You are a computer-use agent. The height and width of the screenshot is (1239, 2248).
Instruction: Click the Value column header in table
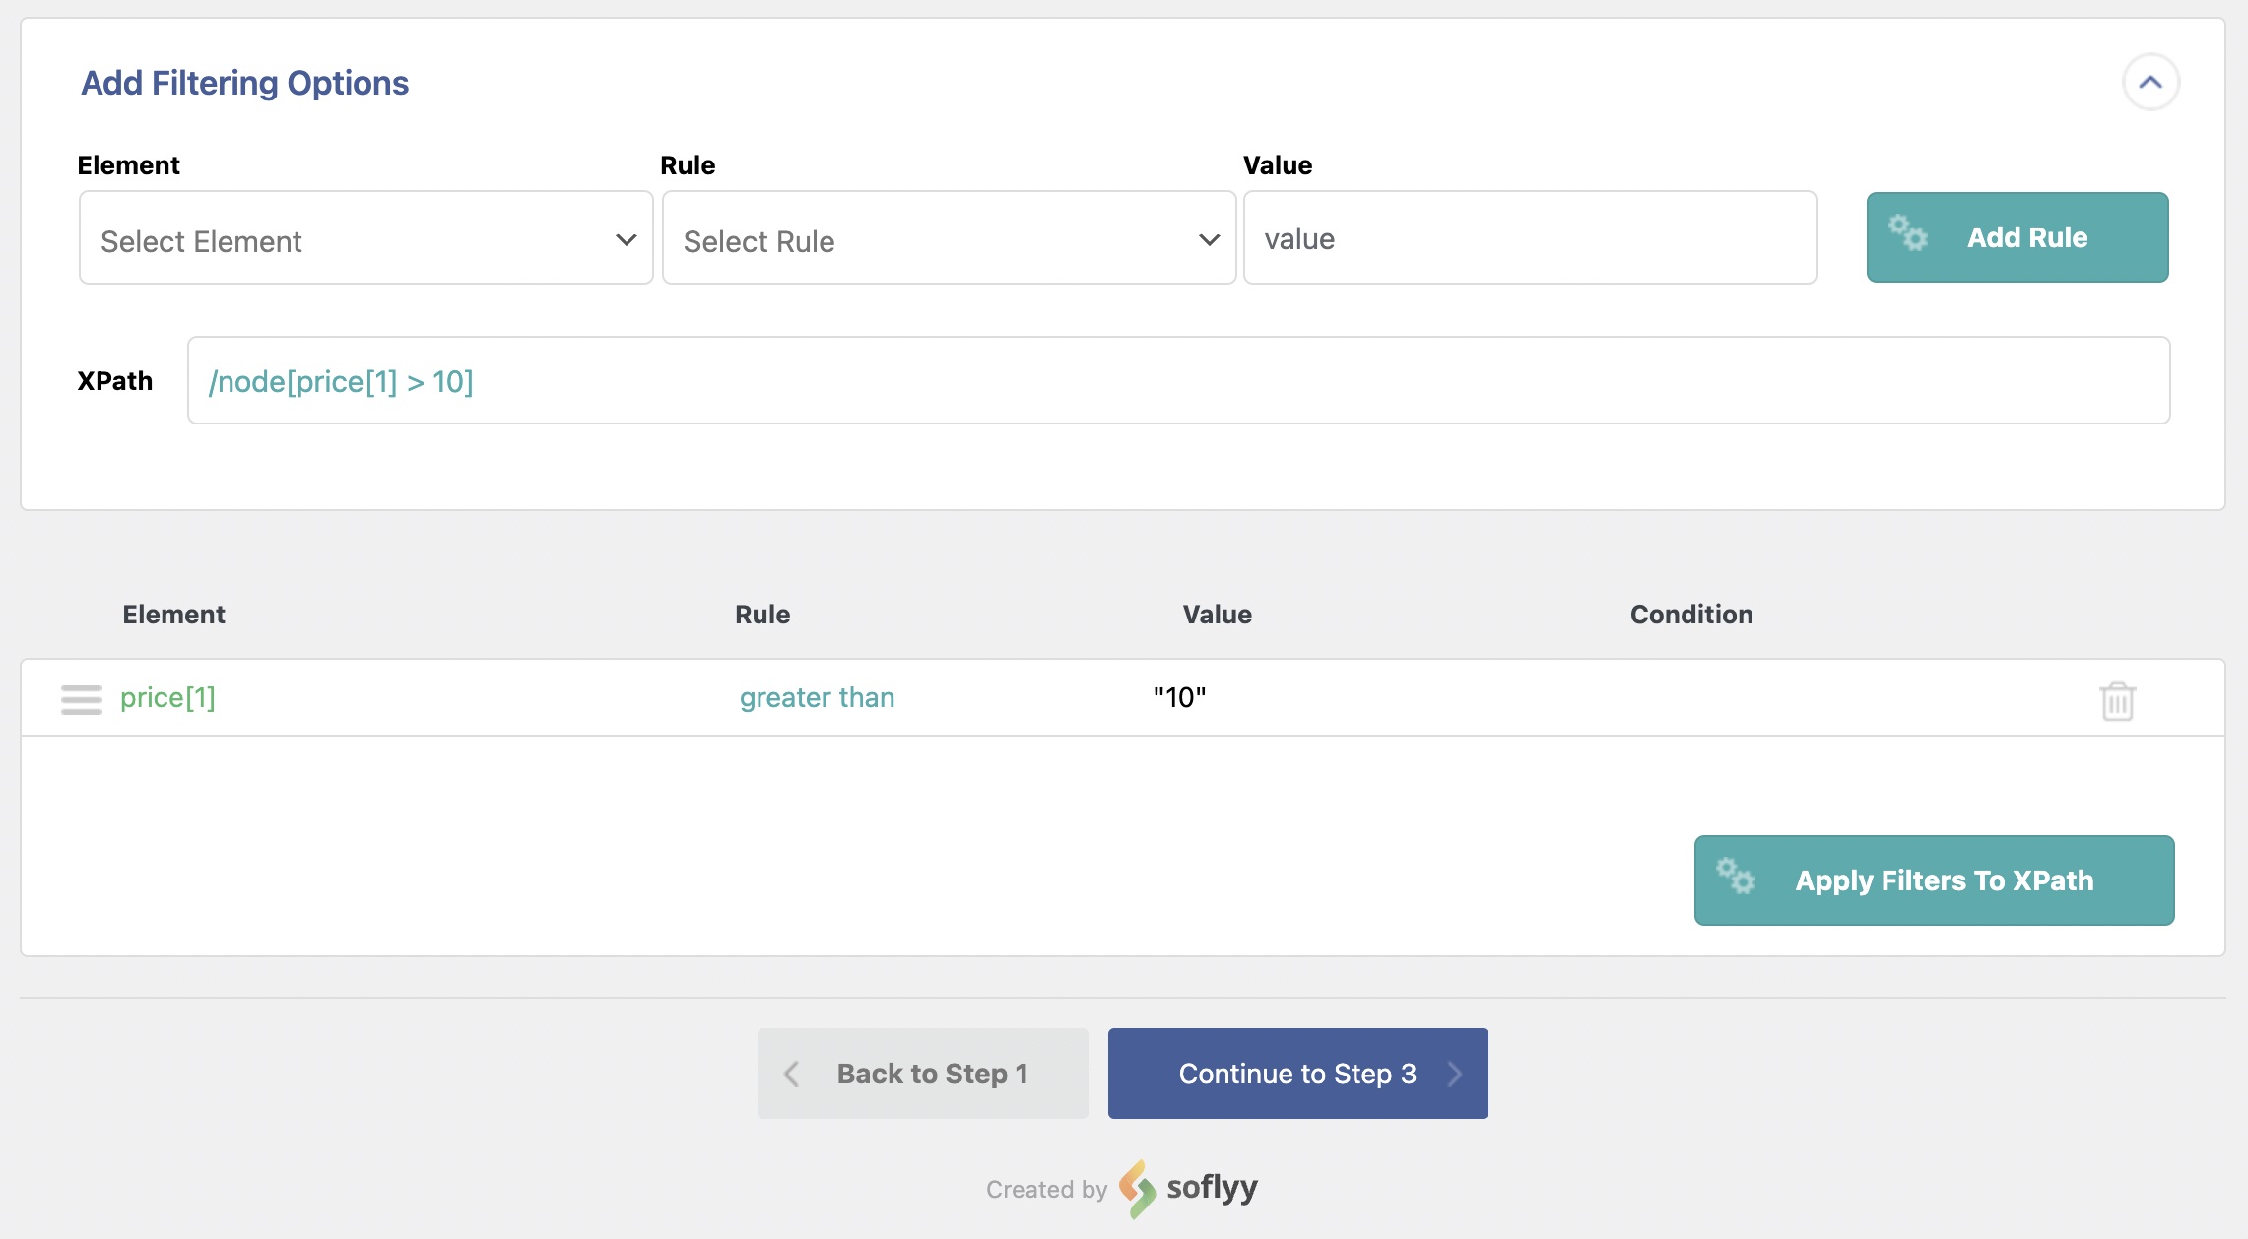coord(1217,615)
